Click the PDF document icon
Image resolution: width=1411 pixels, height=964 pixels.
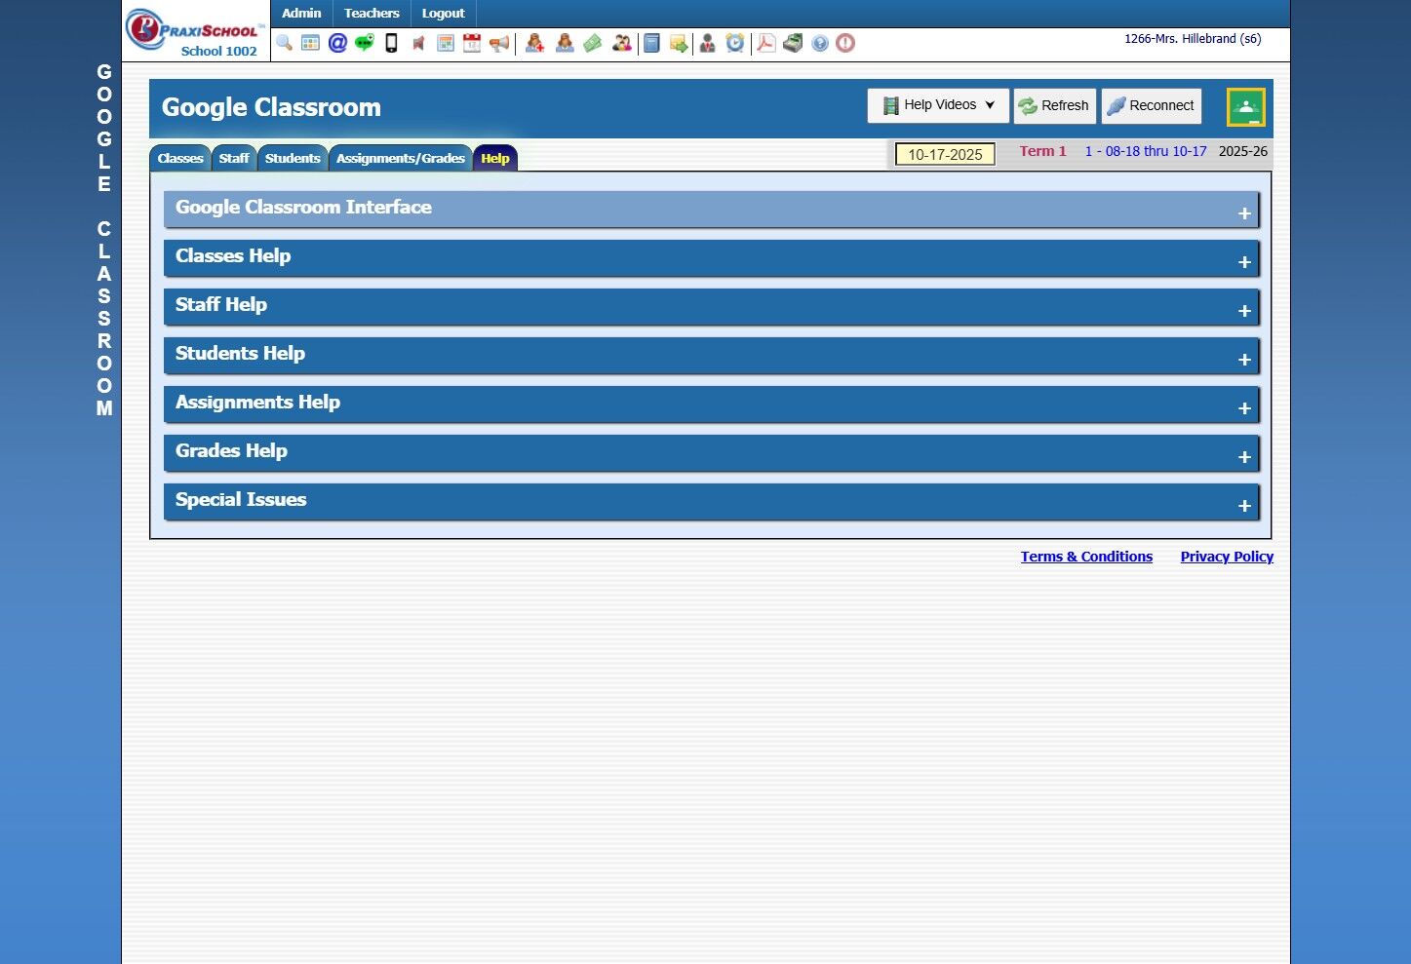tap(766, 43)
